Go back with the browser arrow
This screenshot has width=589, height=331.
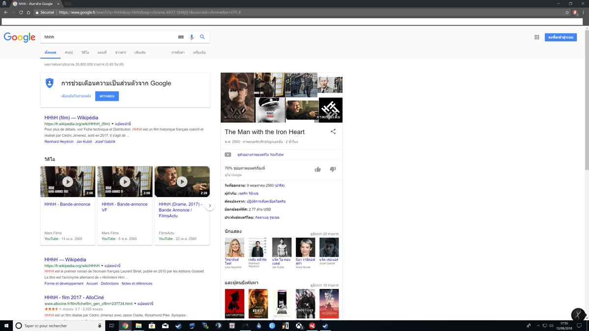[x=6, y=12]
